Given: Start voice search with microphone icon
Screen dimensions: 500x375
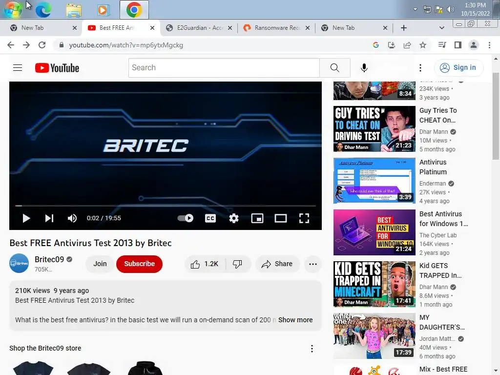Looking at the screenshot, I should 364,67.
